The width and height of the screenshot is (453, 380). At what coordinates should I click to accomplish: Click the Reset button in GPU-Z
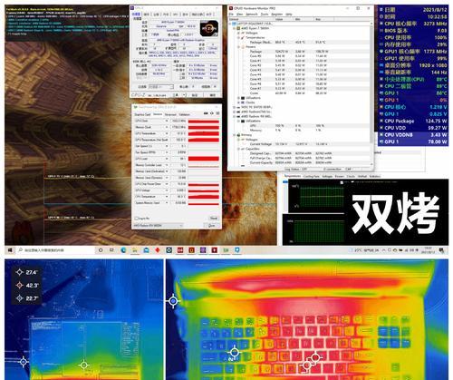click(214, 219)
